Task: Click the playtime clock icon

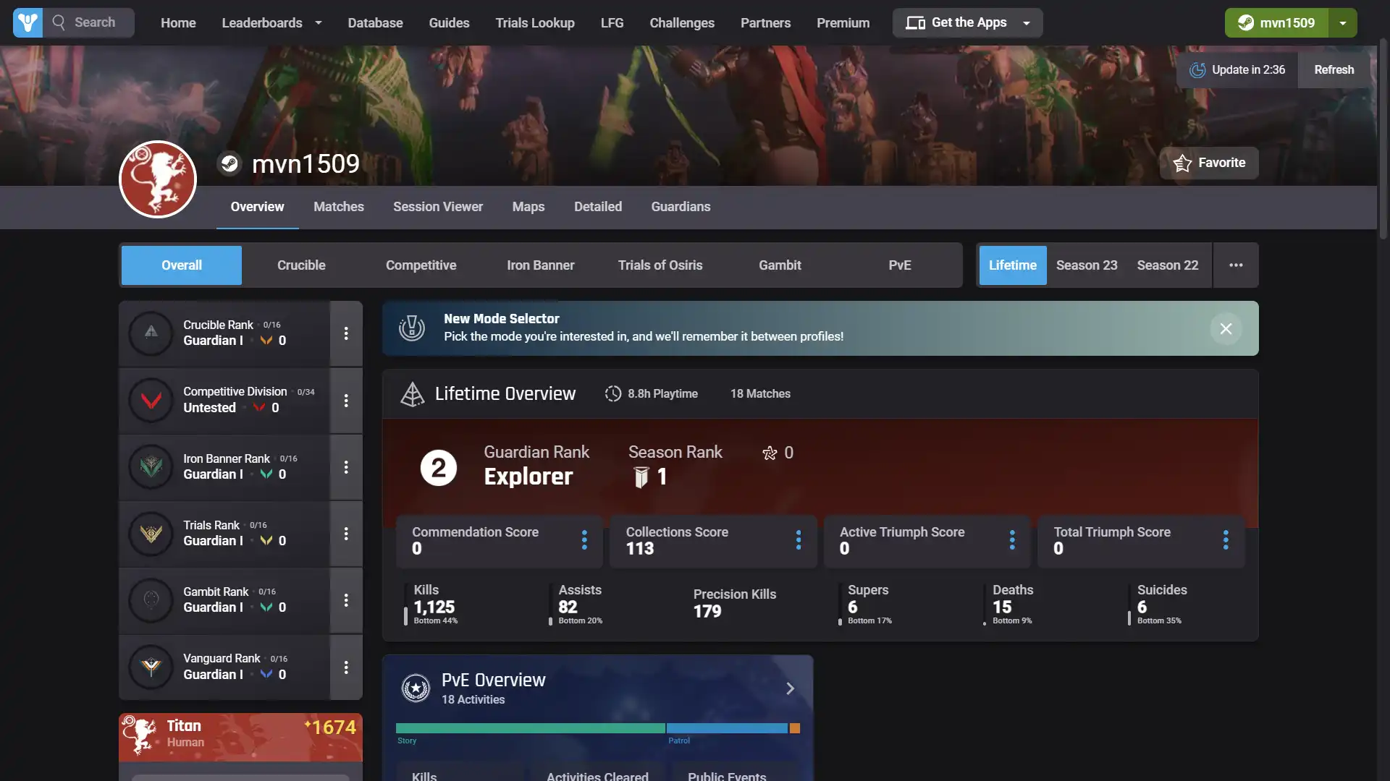Action: point(613,394)
